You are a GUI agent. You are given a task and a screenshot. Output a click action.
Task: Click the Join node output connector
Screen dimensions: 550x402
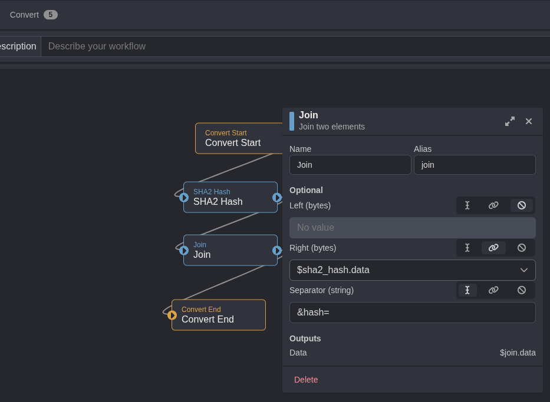click(277, 250)
